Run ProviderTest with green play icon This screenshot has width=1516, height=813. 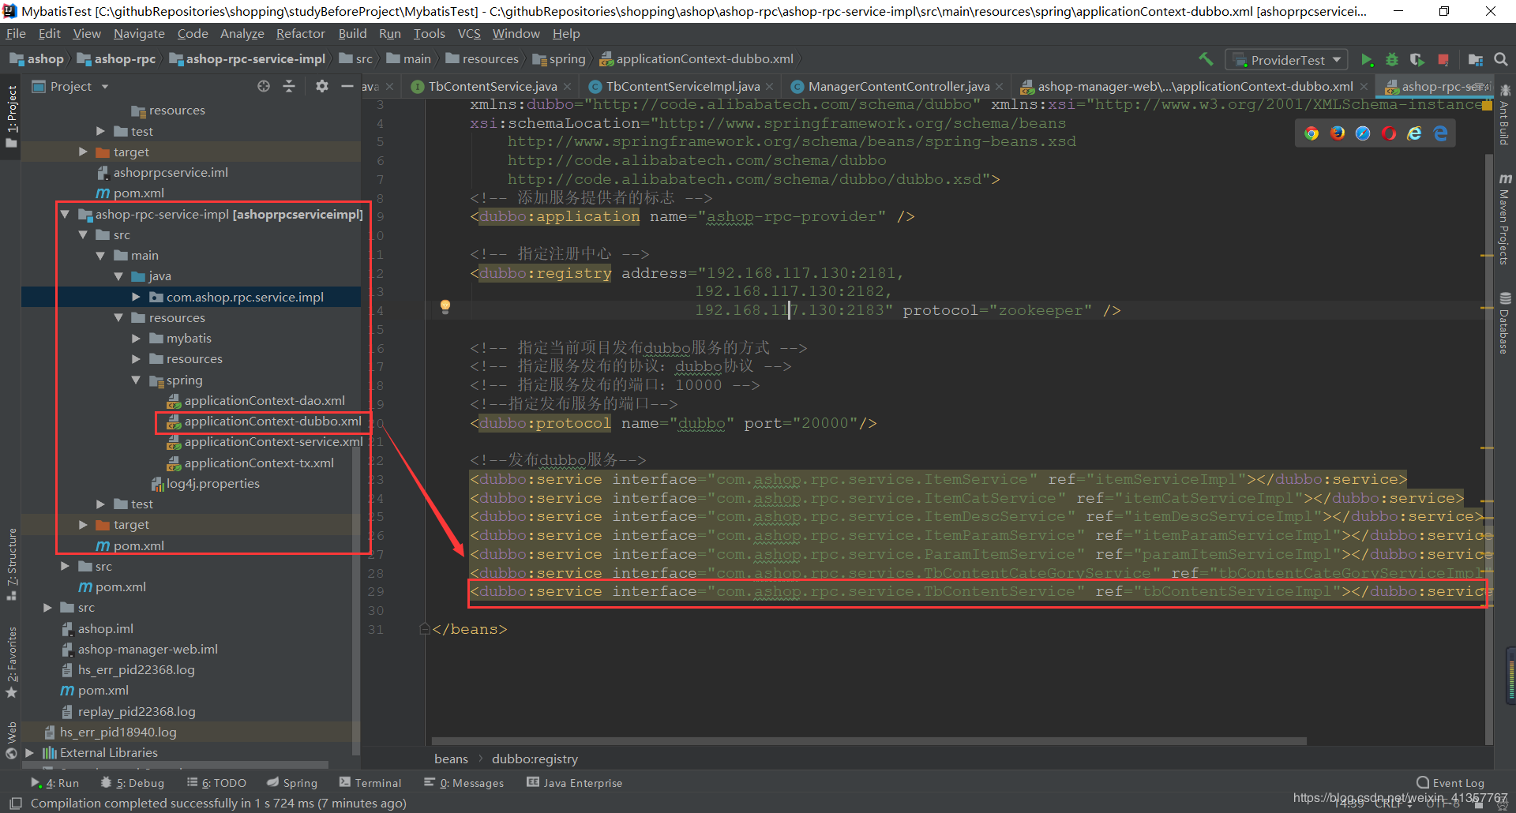1367,60
